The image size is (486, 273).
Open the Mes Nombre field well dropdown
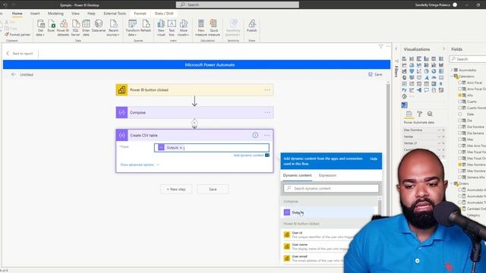point(439,130)
